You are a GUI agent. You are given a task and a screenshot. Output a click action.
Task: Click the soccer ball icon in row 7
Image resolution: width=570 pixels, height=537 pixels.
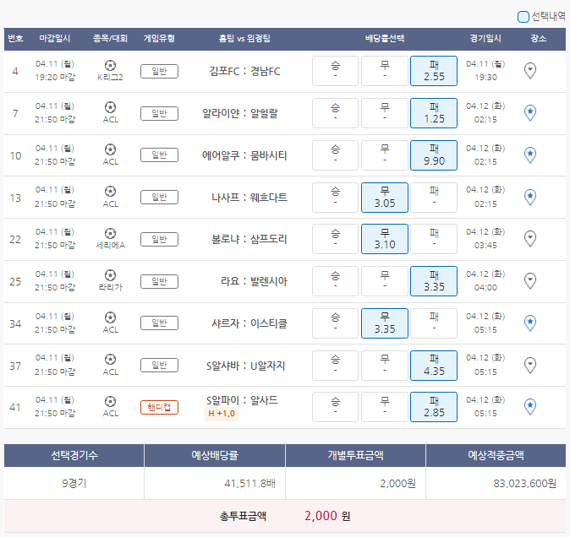(110, 107)
